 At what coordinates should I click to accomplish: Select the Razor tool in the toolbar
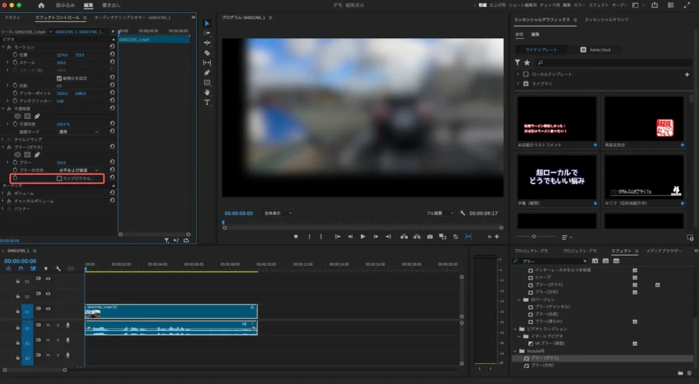(x=208, y=53)
